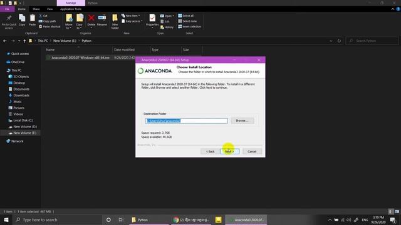Open the New item dropdown
This screenshot has width=401, height=225.
130,16
